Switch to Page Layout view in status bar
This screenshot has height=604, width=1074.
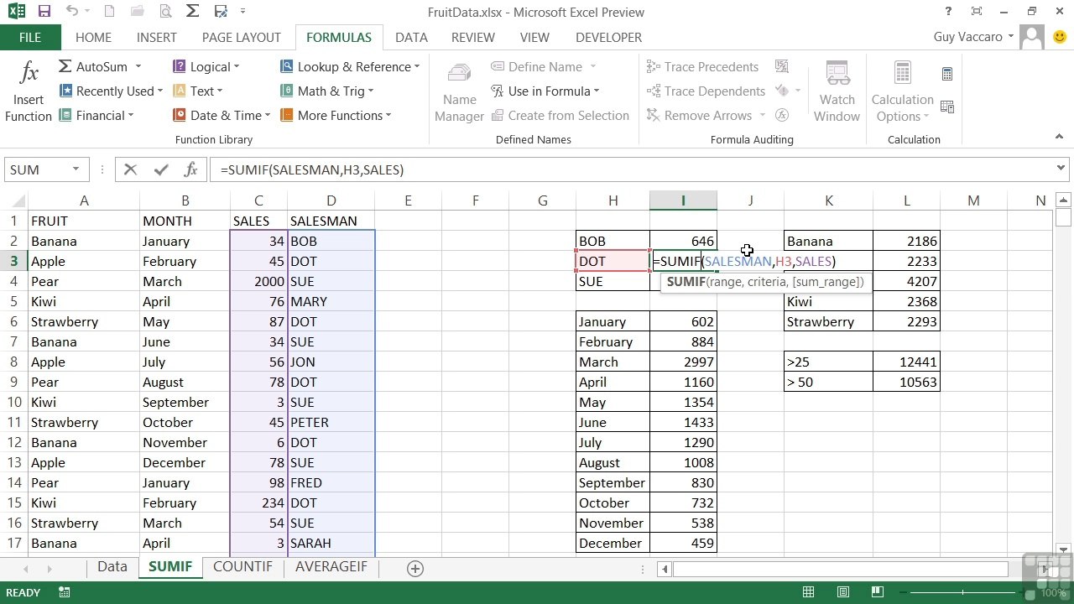coord(843,592)
